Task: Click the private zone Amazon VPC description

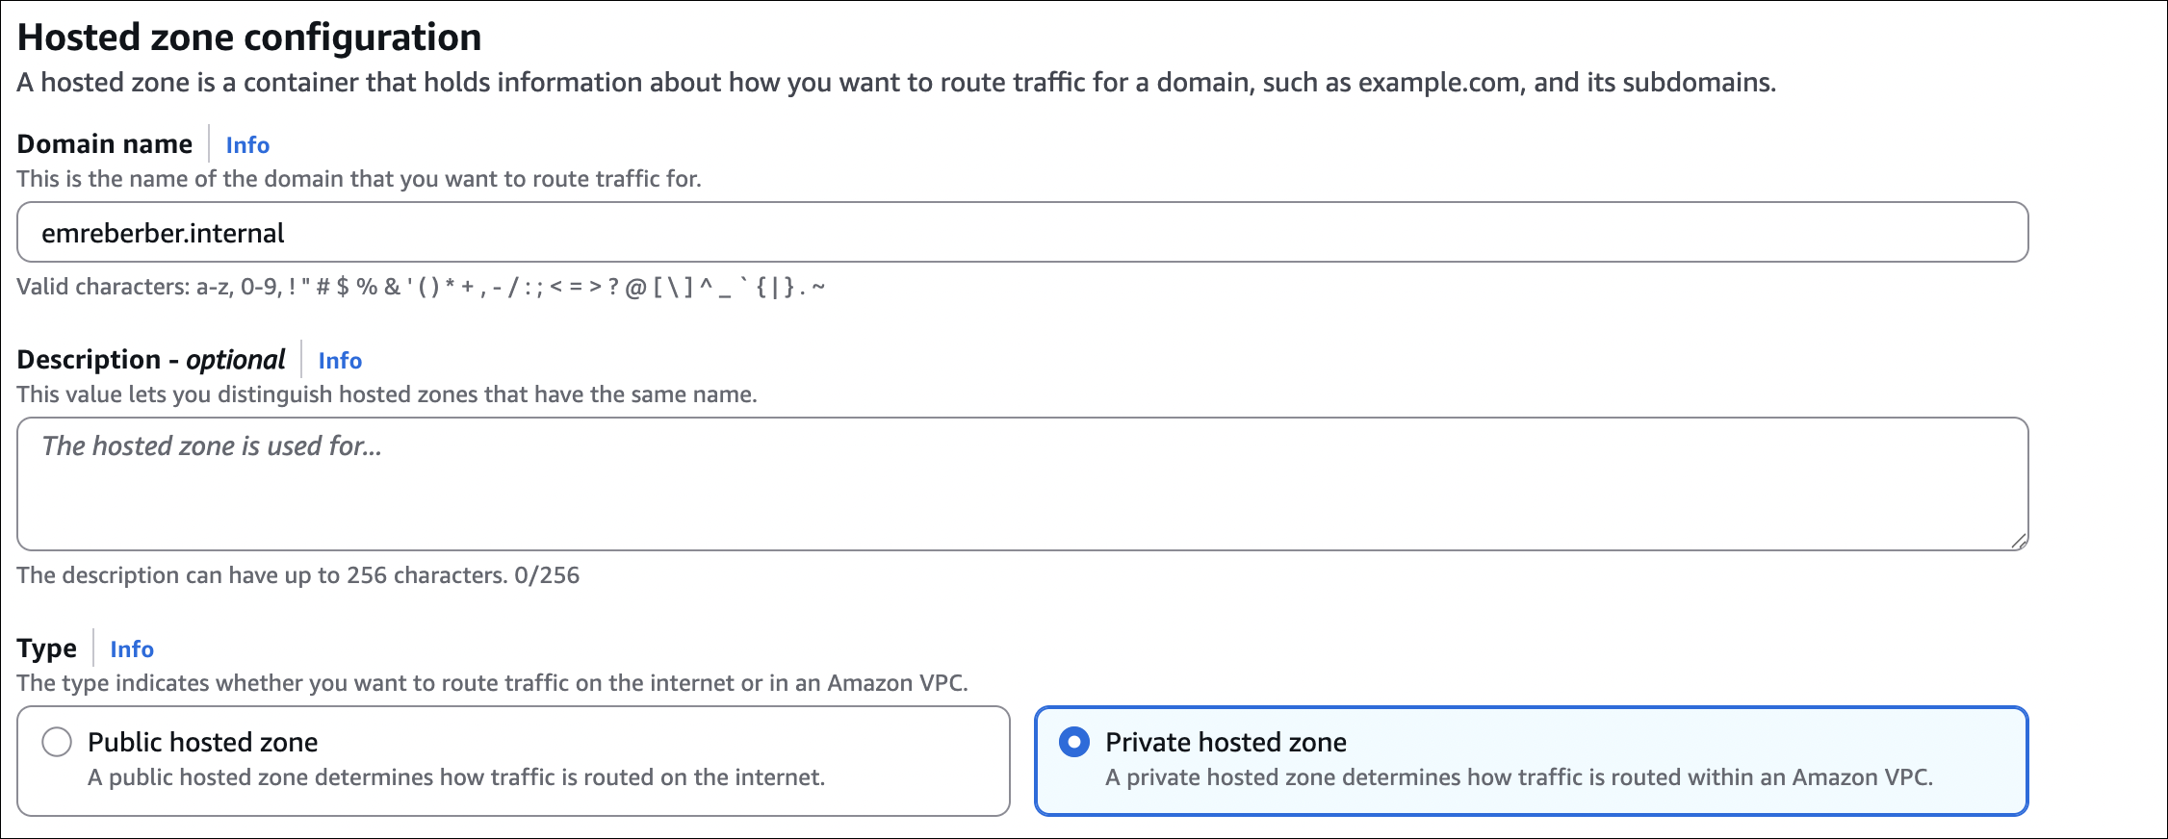Action: 1518,777
